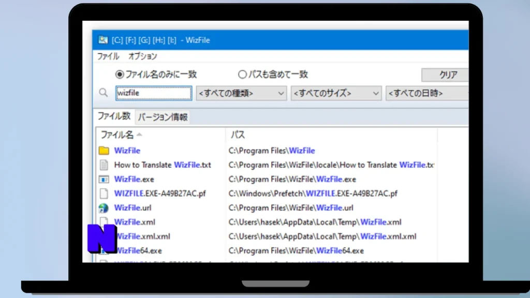Image resolution: width=530 pixels, height=298 pixels.
Task: Click path C:\Windows\Prefetch\WIZFILE.EXE-A49B27AC.pf
Action: [313, 193]
